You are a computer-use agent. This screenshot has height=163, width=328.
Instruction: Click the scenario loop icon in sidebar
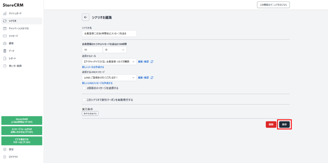(x=5, y=21)
